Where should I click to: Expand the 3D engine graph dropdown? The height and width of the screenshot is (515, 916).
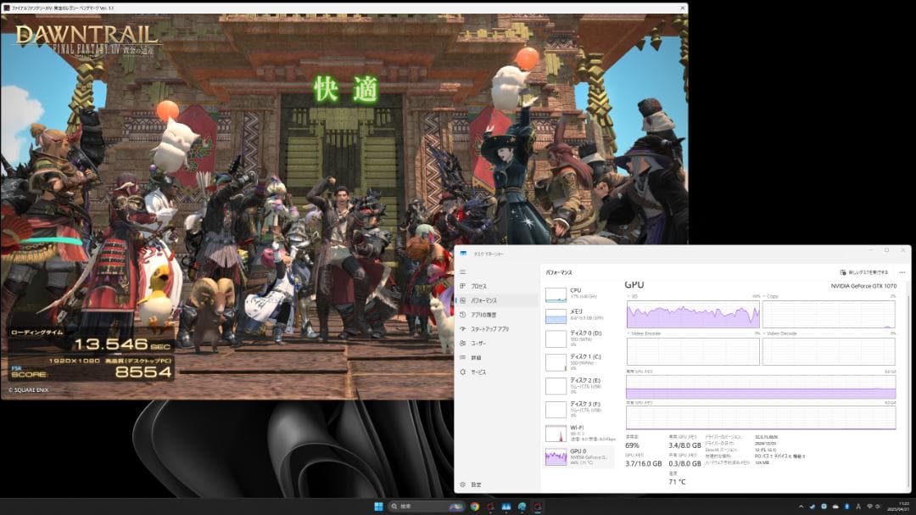click(631, 297)
